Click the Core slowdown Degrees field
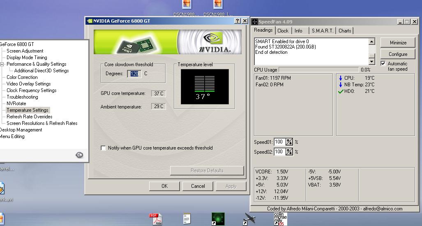 pos(134,74)
